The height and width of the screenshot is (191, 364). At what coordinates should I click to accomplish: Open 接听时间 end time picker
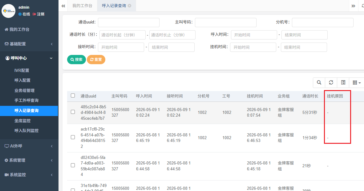[172, 47]
